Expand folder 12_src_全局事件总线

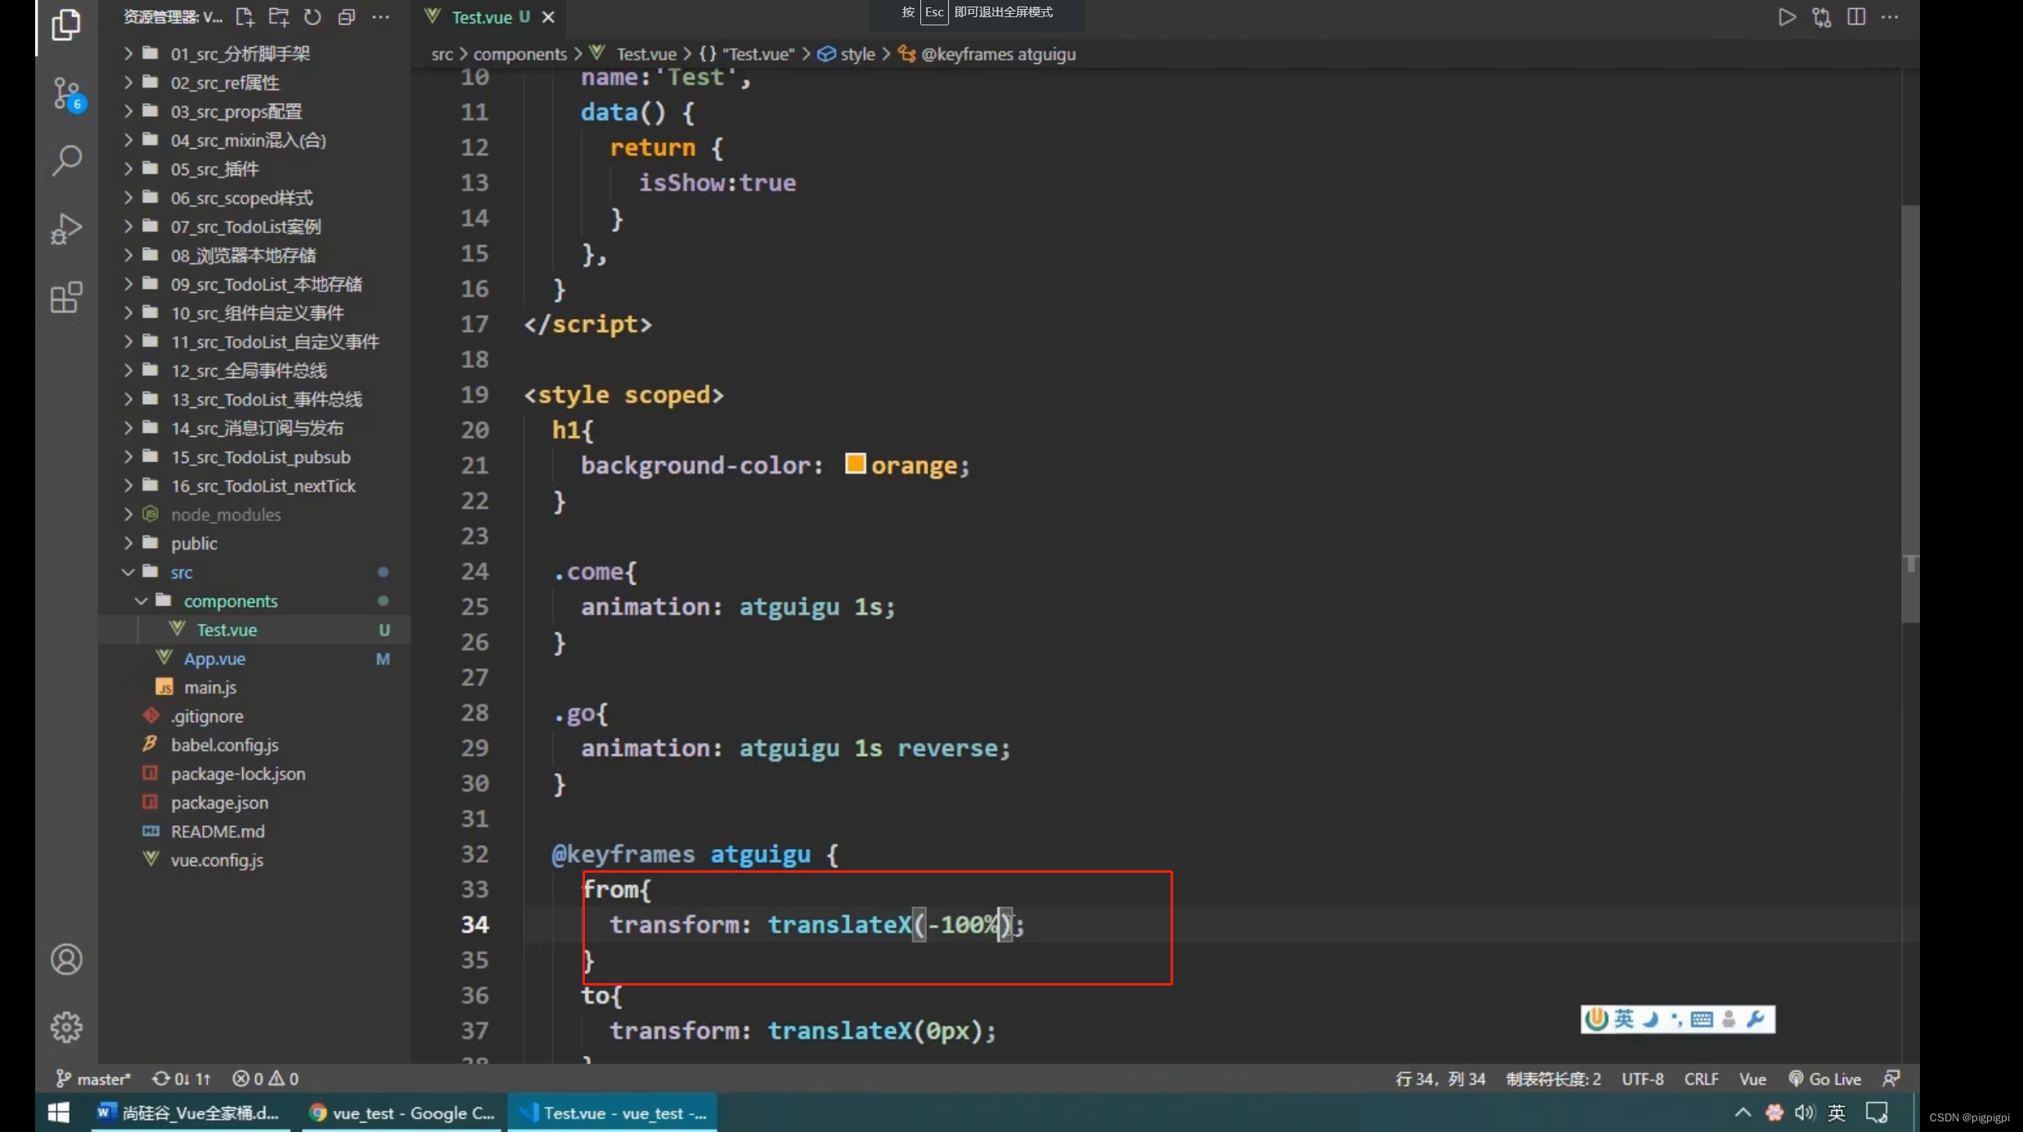point(254,371)
